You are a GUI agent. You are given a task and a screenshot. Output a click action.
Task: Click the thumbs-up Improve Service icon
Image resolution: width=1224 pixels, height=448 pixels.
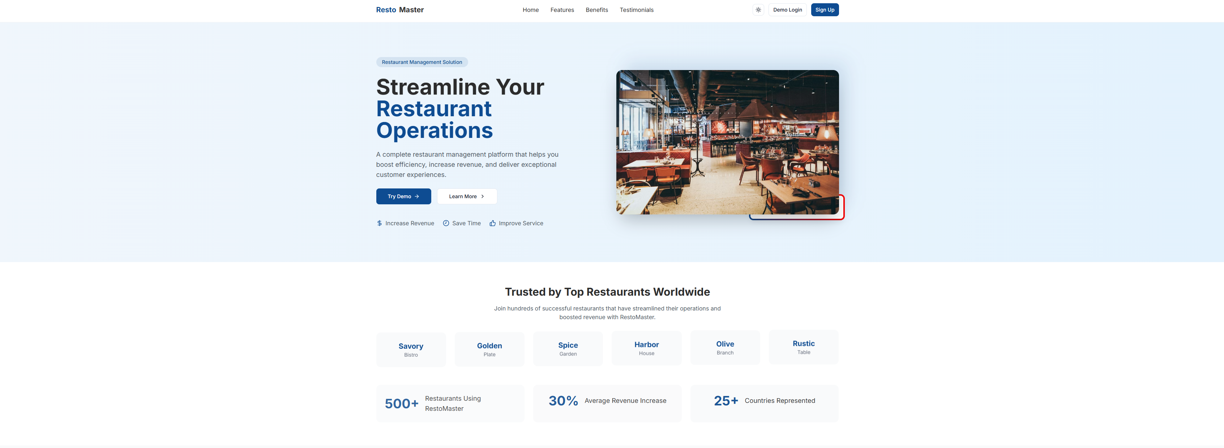[x=492, y=223]
